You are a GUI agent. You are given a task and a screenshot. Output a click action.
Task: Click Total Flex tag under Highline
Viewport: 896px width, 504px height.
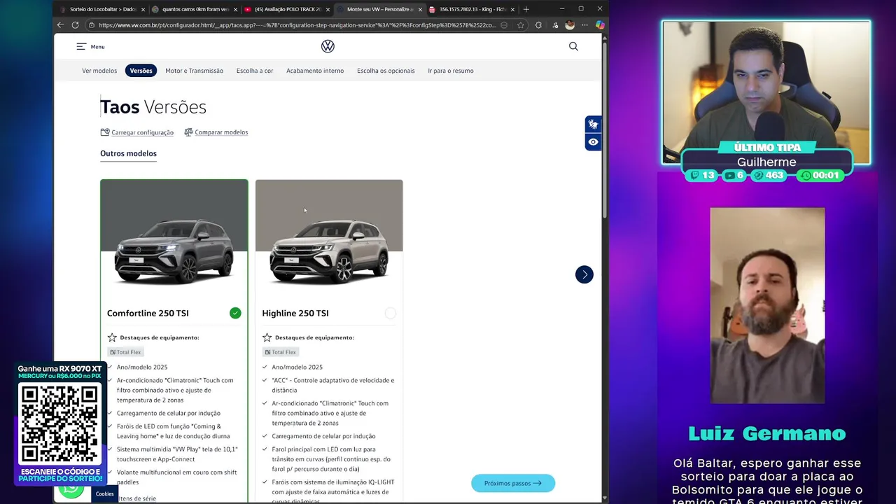tap(281, 352)
